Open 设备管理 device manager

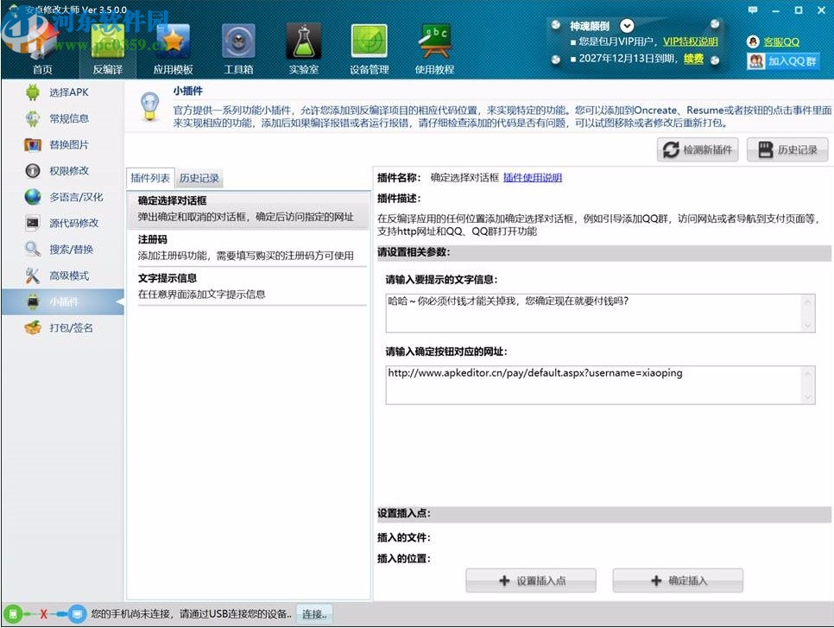tap(369, 48)
